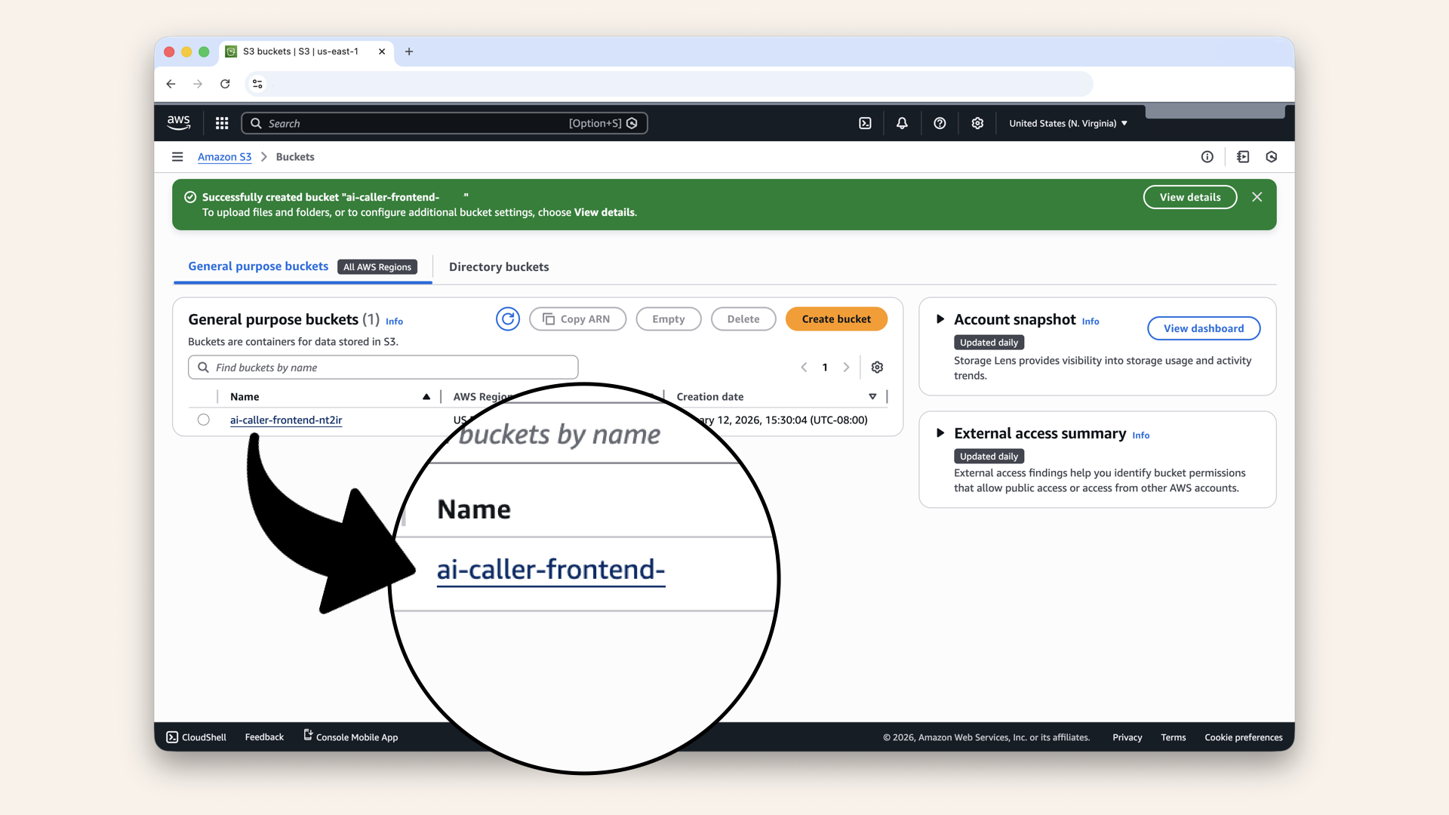This screenshot has height=815, width=1449.
Task: Open the AWS services grid menu
Action: point(222,123)
